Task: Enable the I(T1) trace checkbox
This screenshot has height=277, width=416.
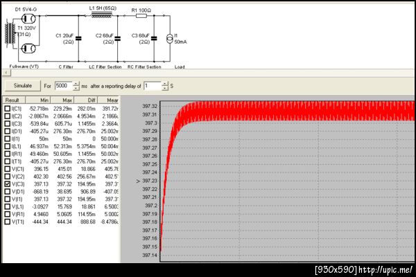Action: pyautogui.click(x=8, y=161)
